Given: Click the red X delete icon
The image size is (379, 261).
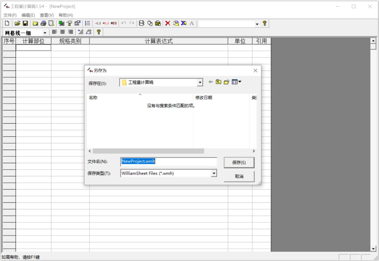Looking at the screenshot, I should tap(168, 23).
